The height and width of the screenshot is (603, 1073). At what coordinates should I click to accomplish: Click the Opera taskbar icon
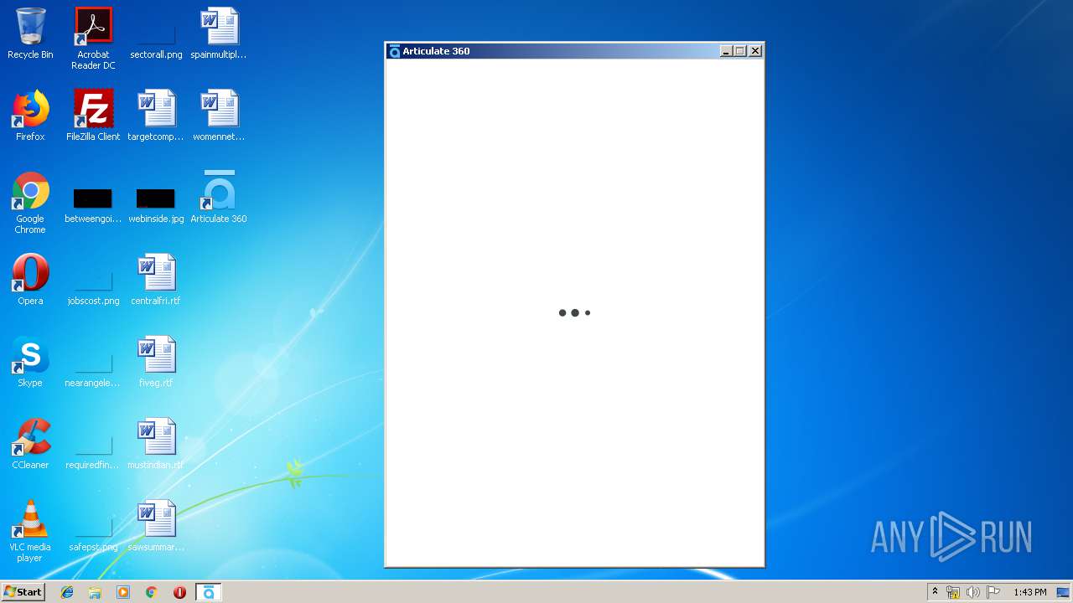click(x=179, y=592)
